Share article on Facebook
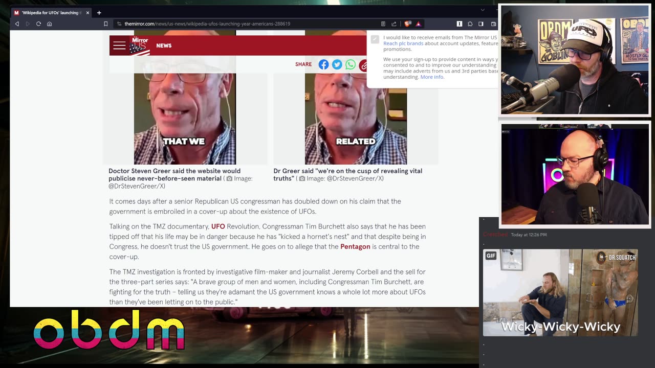The image size is (655, 368). click(323, 64)
